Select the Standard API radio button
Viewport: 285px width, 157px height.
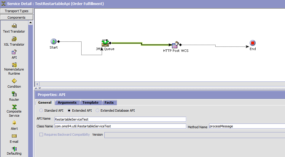[x=41, y=110]
